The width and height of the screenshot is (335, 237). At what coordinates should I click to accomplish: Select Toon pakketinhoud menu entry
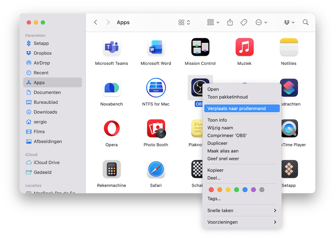(228, 97)
